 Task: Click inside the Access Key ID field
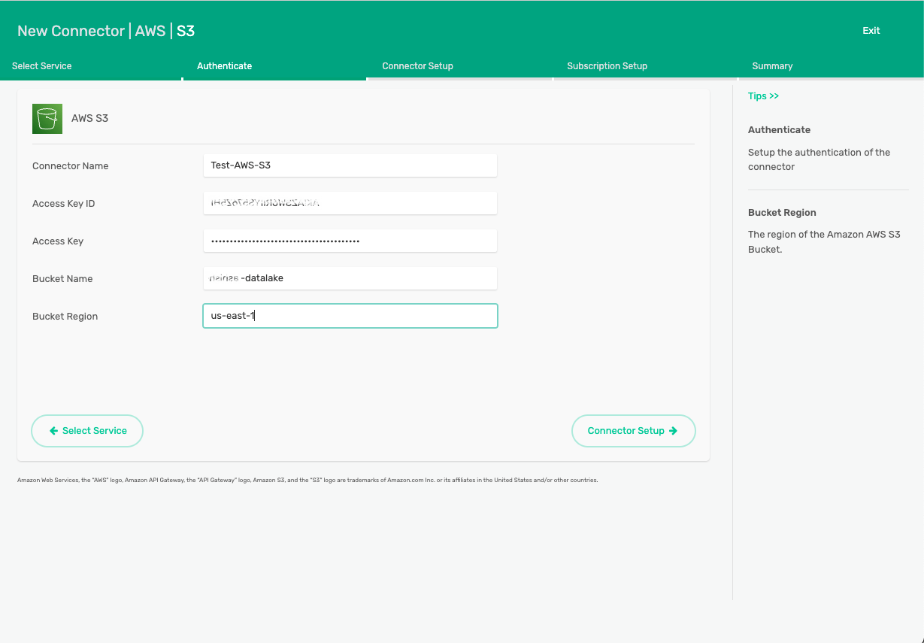pos(350,203)
